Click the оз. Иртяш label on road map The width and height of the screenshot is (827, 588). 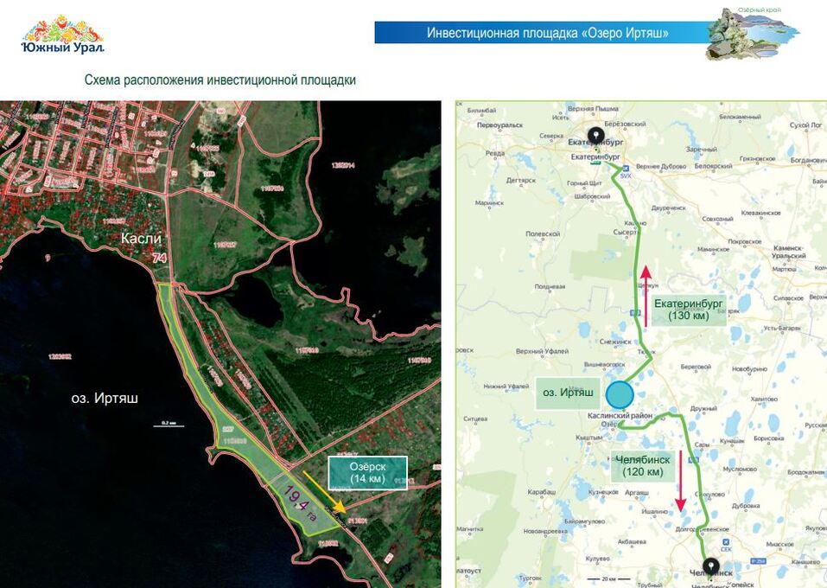[x=568, y=393]
